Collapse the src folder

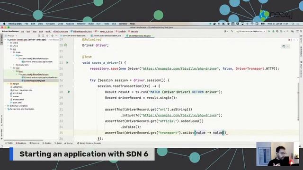coord(8,49)
